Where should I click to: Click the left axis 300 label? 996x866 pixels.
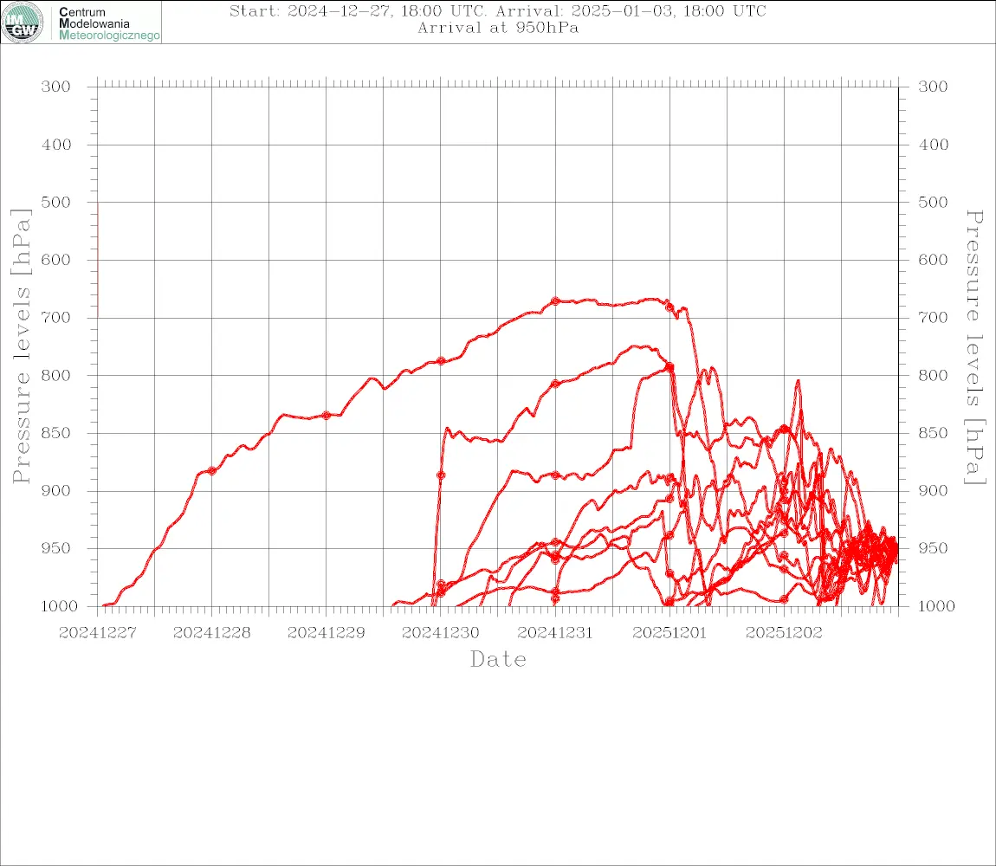[56, 87]
